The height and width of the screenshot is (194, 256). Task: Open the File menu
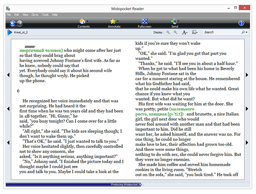[9, 14]
